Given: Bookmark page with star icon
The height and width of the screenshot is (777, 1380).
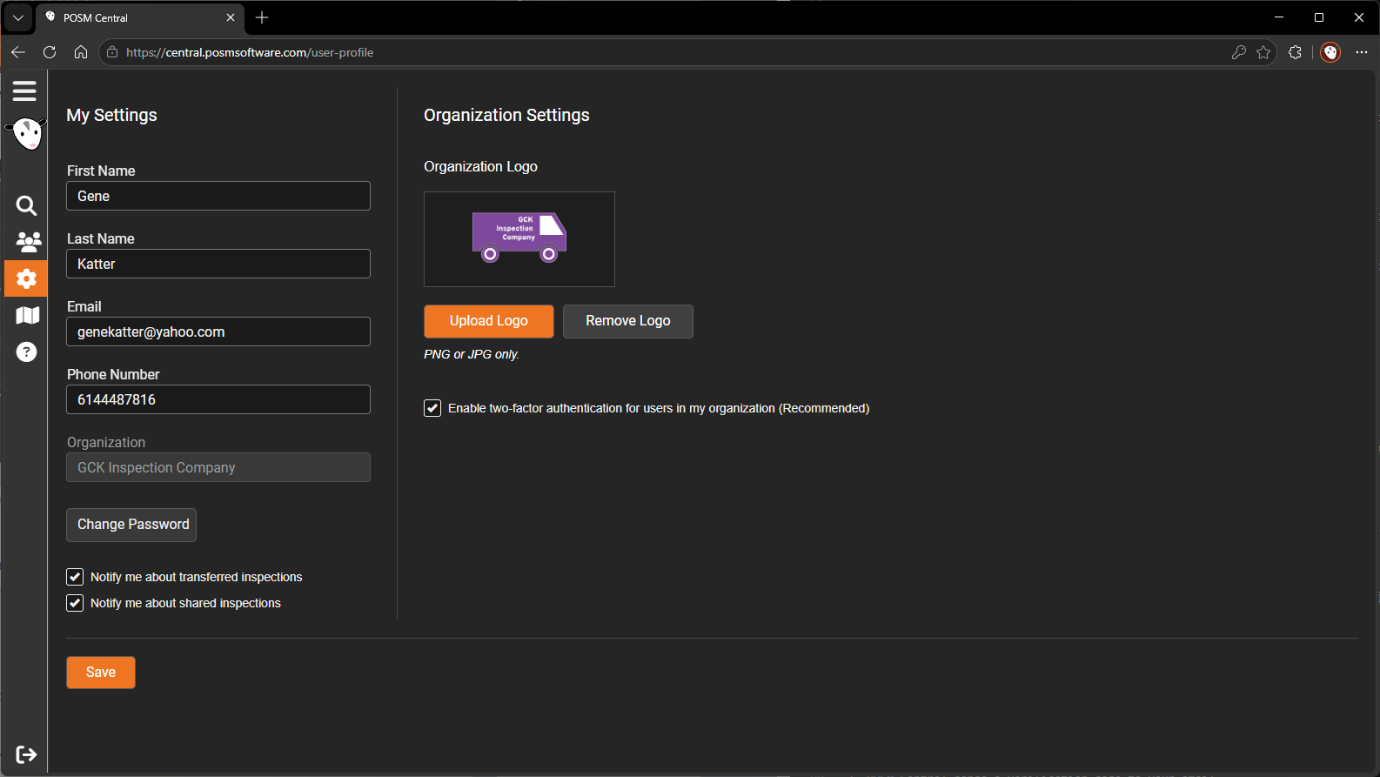Looking at the screenshot, I should point(1263,52).
